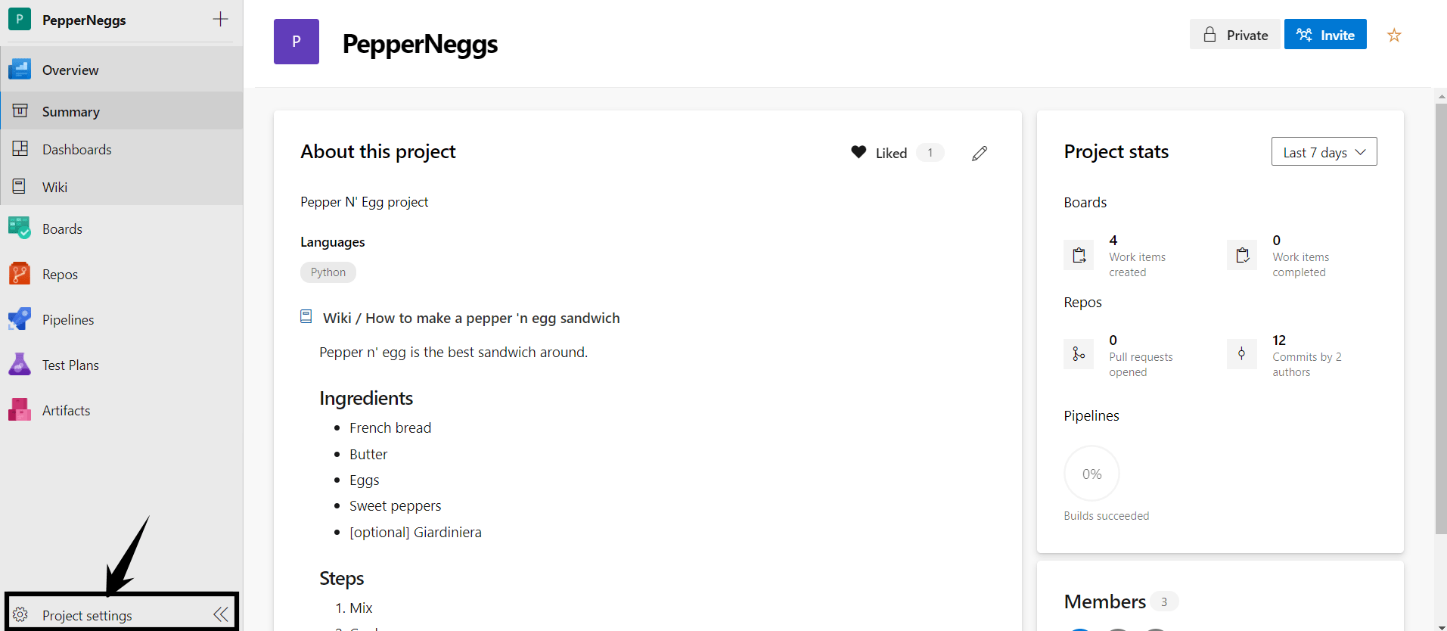Click the Boards icon in the sidebar

click(20, 228)
